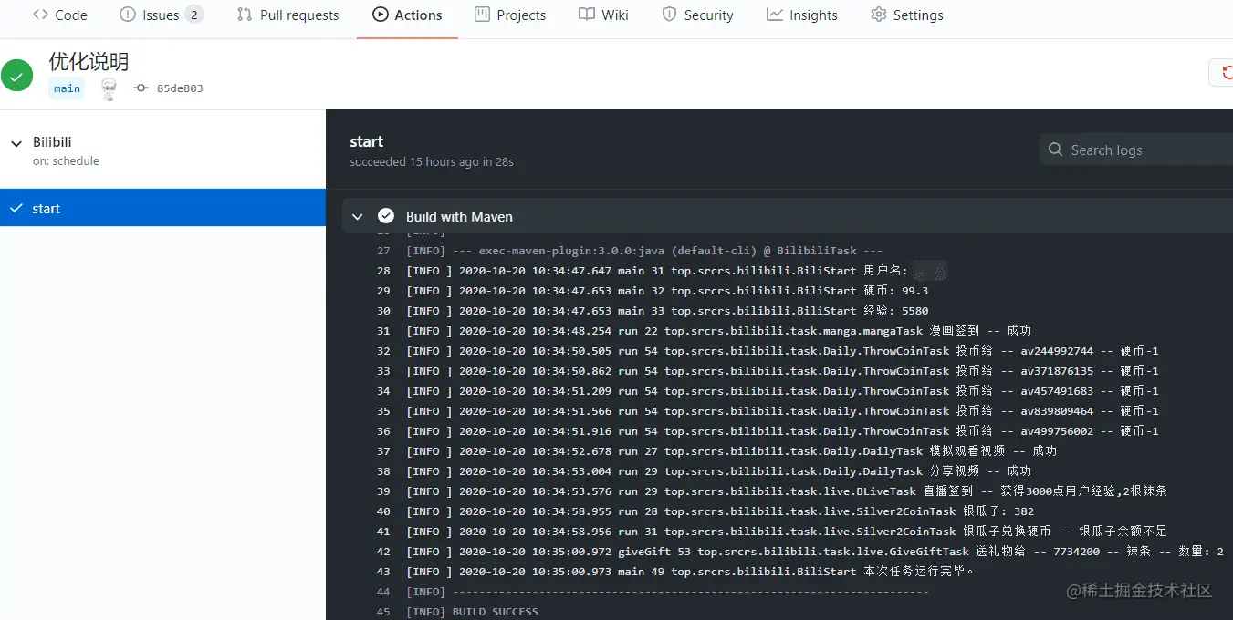The height and width of the screenshot is (620, 1233).
Task: Click the Issues circle icon
Action: click(x=128, y=15)
